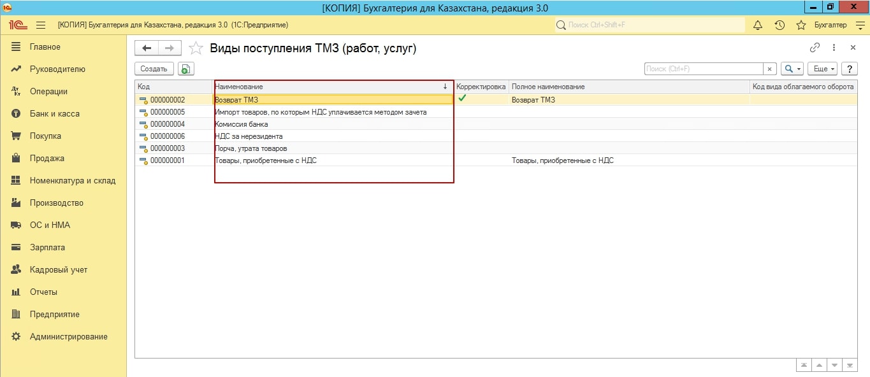Image resolution: width=870 pixels, height=377 pixels.
Task: Go to Номенклатура и склад section
Action: click(72, 181)
